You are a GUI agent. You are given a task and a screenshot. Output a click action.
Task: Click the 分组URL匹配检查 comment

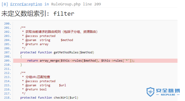(38, 77)
